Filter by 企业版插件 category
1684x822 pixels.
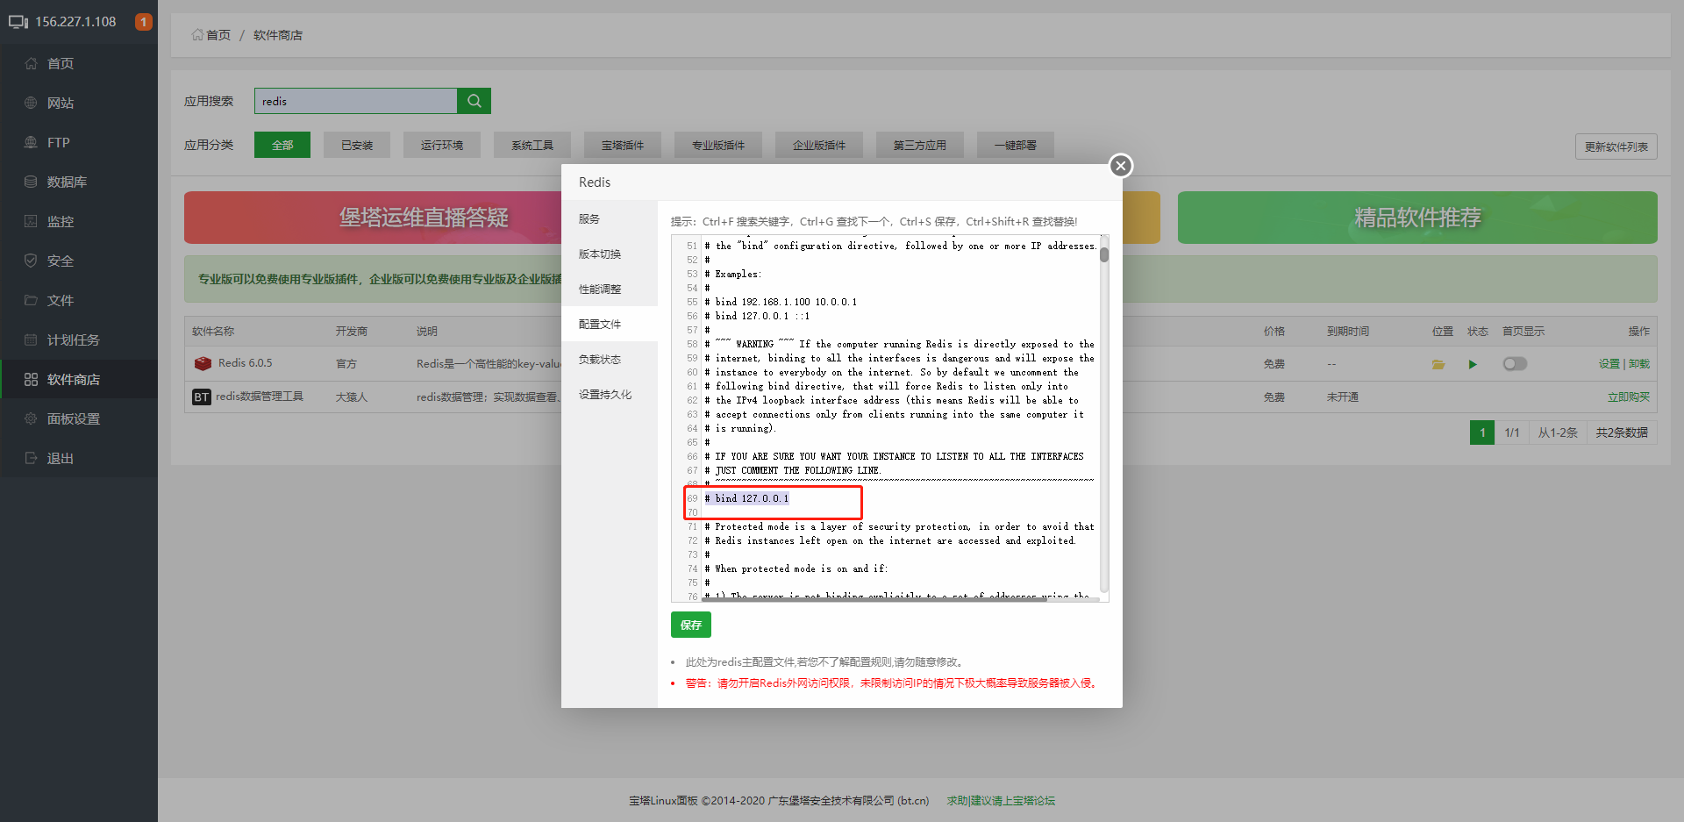[x=819, y=145]
